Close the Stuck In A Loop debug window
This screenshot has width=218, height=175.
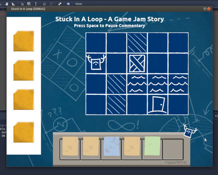pos(209,9)
